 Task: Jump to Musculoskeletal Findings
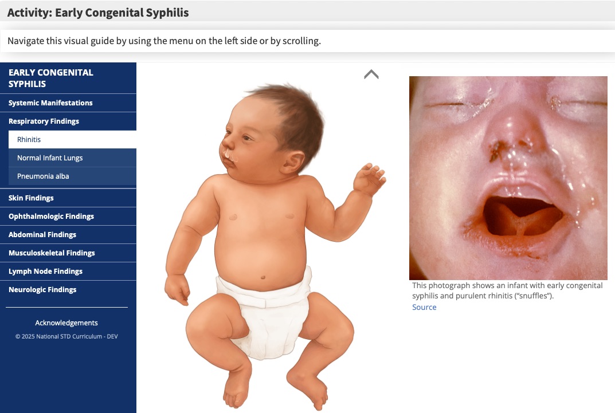coord(68,253)
